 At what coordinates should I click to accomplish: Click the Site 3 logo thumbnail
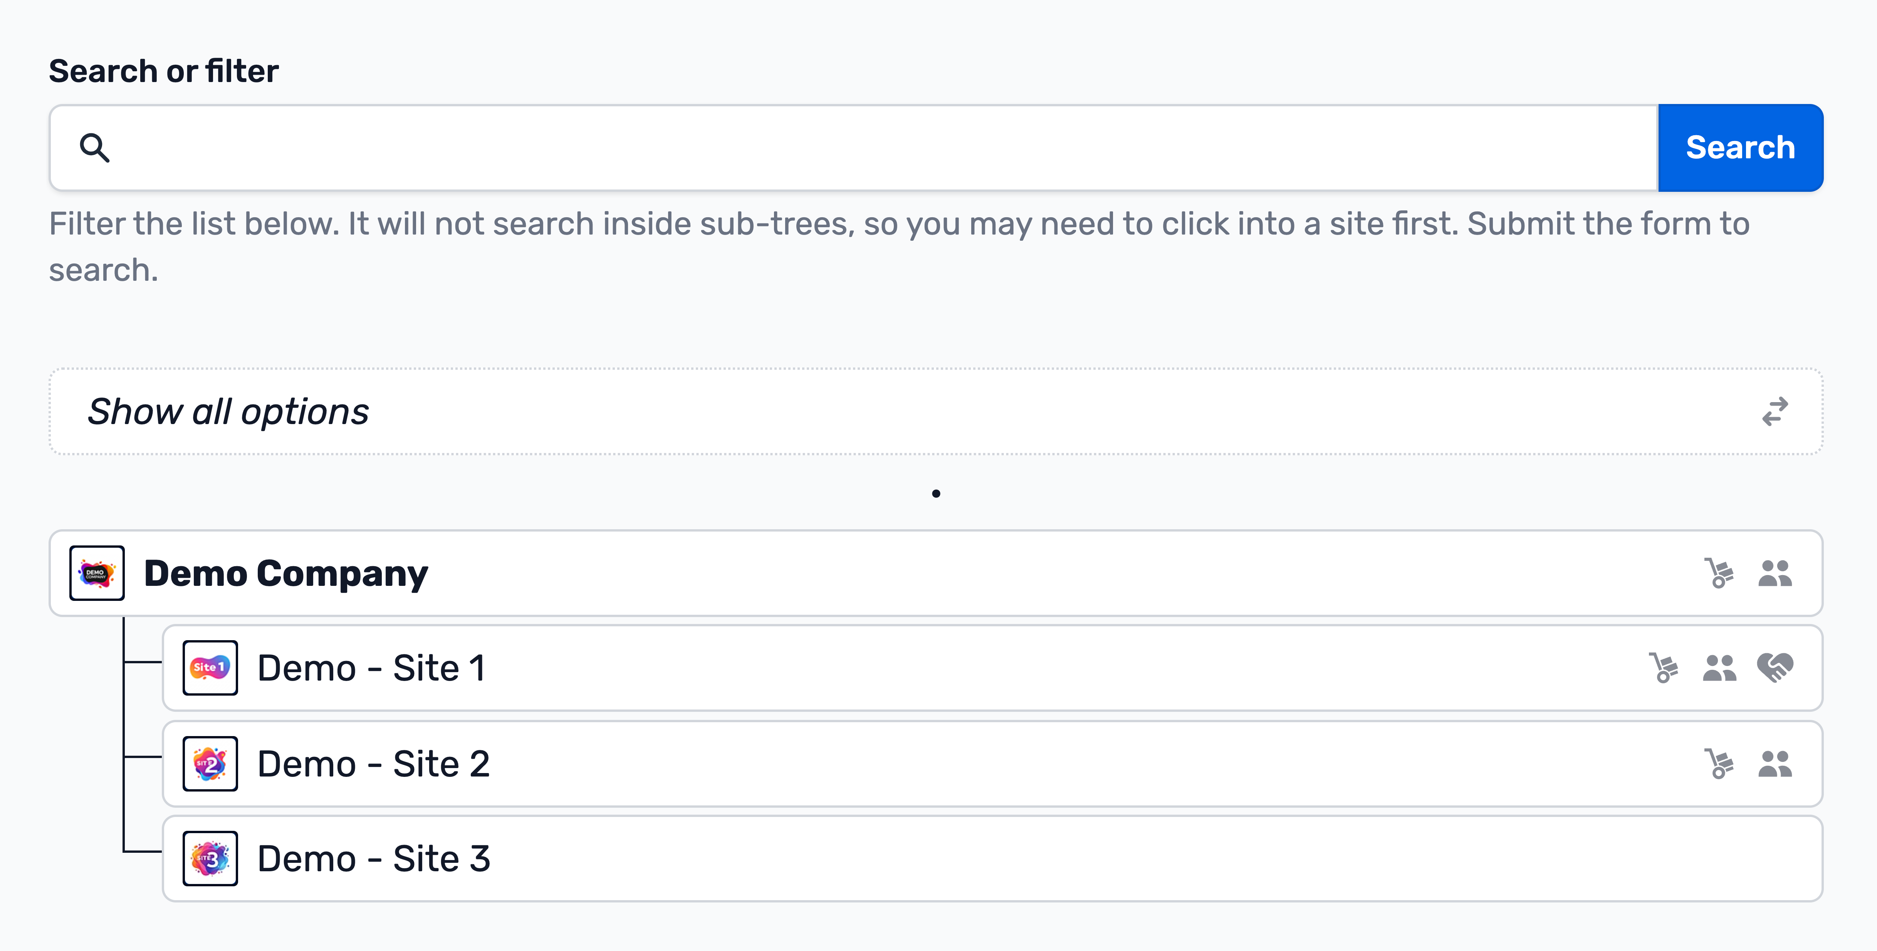(x=211, y=859)
